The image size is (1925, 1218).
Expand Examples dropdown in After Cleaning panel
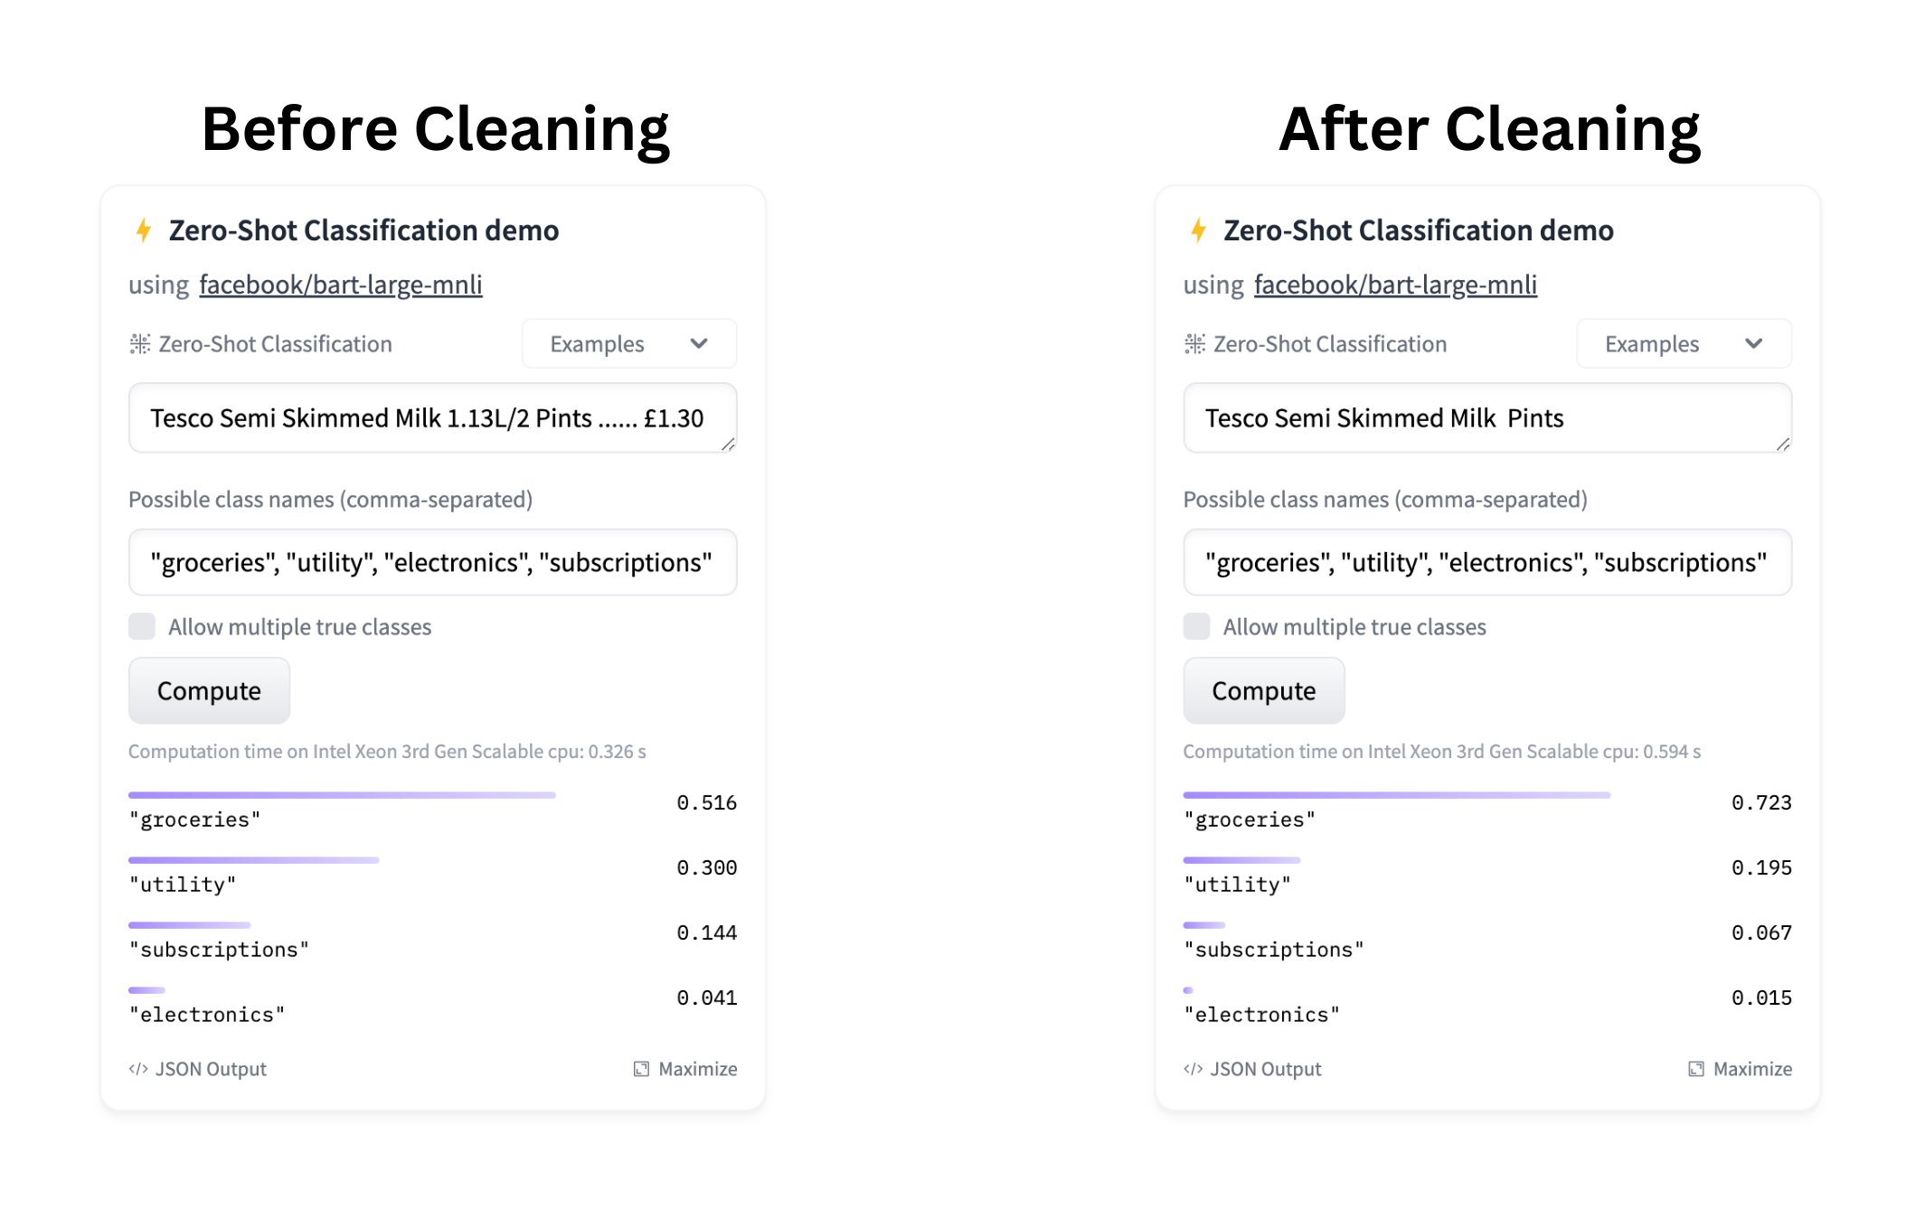(x=1683, y=344)
